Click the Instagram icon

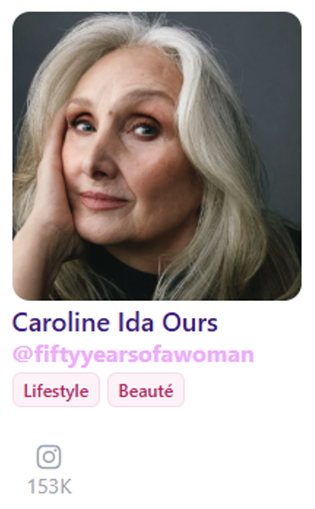(49, 457)
